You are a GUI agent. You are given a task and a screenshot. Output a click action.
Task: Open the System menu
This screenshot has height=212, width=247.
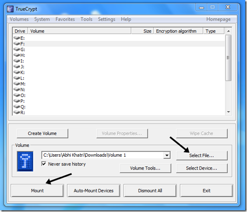pos(42,19)
